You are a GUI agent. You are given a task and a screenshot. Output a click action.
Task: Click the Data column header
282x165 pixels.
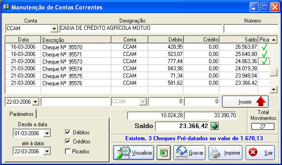pyautogui.click(x=23, y=40)
